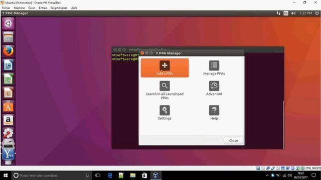Open Ubuntu sound volume indicator
The image size is (321, 180).
293,13
